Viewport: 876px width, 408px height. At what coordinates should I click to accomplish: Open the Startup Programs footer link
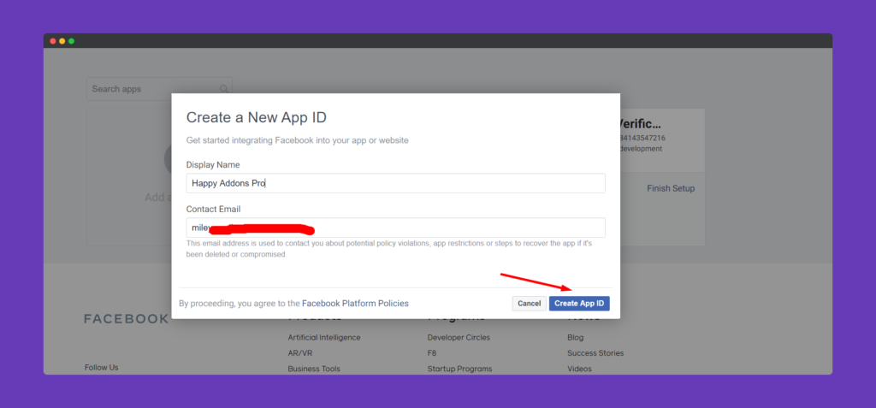click(x=459, y=369)
